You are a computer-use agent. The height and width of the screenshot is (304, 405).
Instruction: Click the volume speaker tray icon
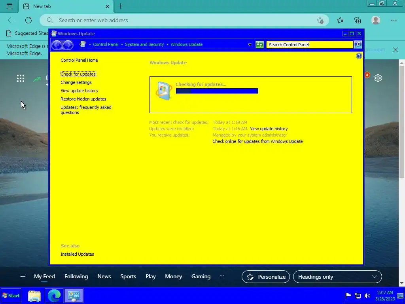coord(367,295)
